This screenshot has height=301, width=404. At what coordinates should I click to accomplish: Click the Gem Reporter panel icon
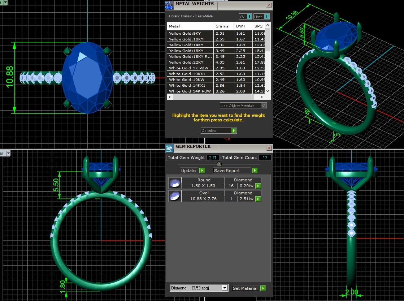click(169, 148)
